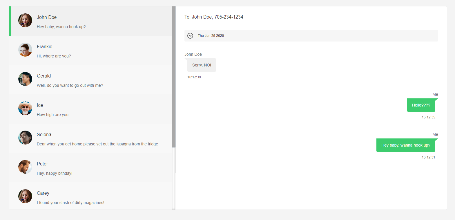455x220 pixels.
Task: Click the conversation list scrollbar thumb
Action: coord(173,77)
